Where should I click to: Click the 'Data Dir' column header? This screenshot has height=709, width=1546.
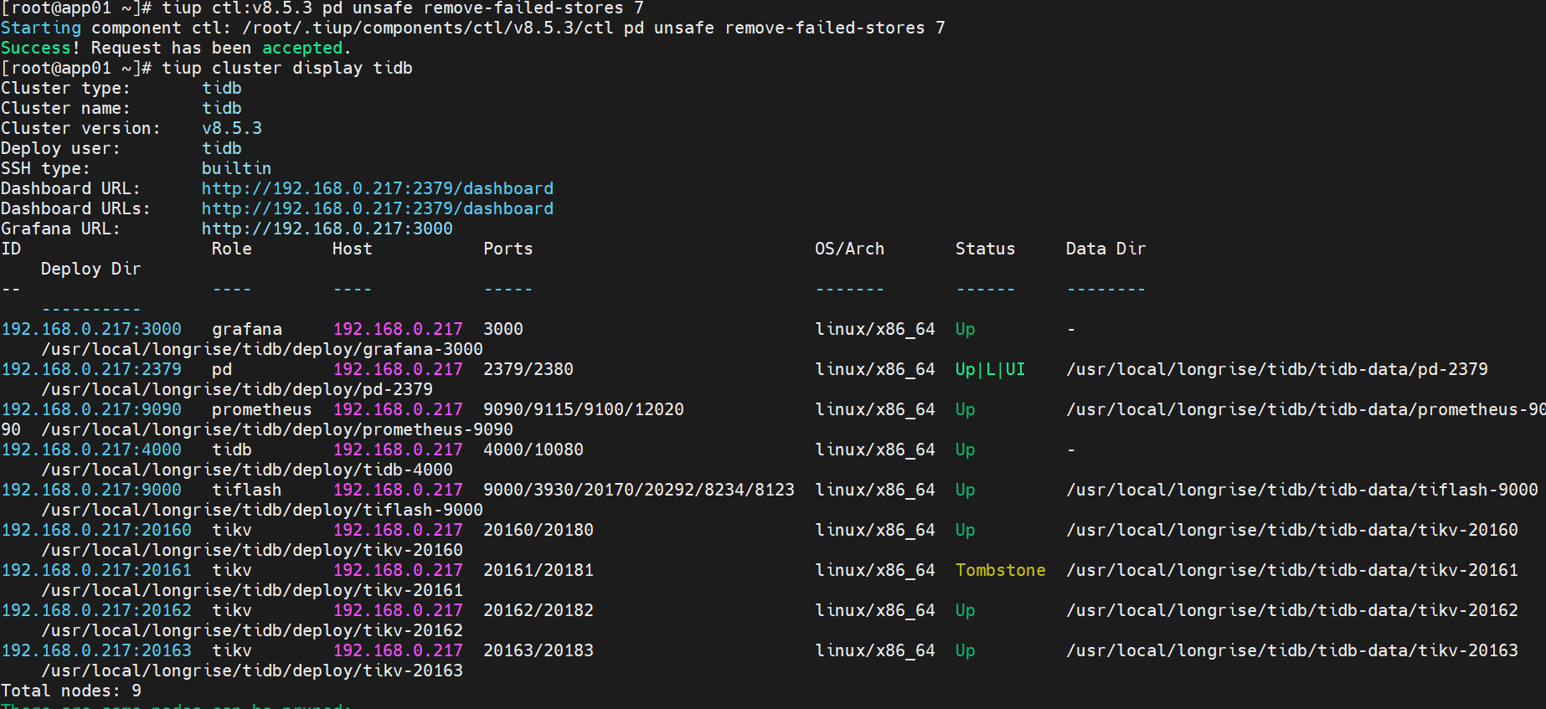tap(1105, 249)
